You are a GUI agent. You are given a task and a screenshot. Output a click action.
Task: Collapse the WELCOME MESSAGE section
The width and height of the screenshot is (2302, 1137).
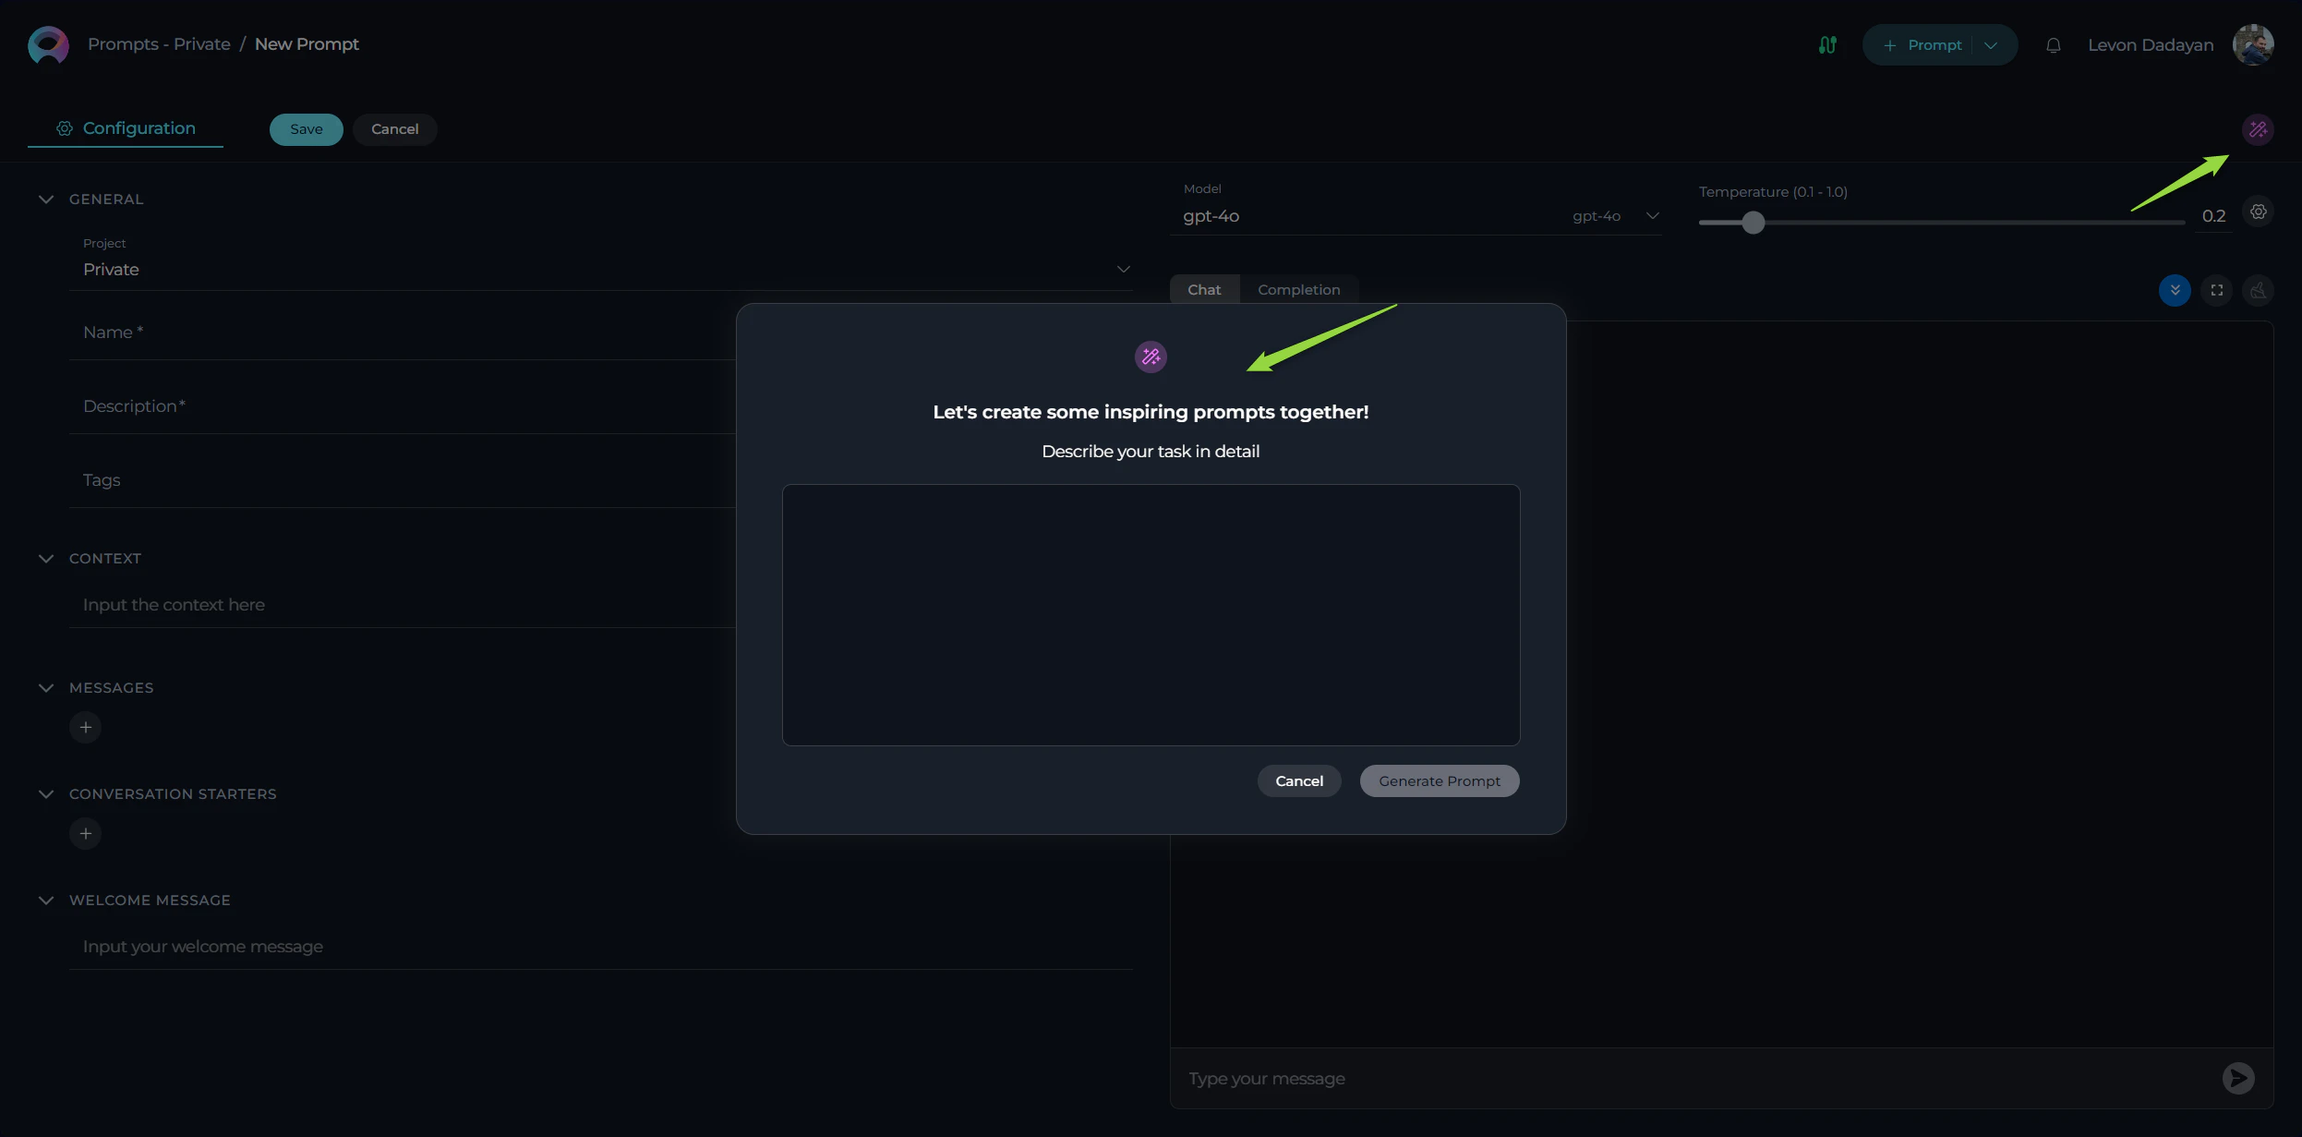click(x=46, y=900)
